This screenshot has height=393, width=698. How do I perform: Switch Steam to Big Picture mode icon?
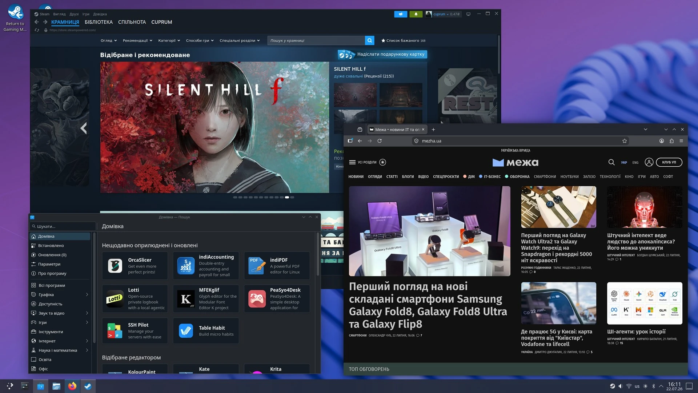tap(468, 14)
